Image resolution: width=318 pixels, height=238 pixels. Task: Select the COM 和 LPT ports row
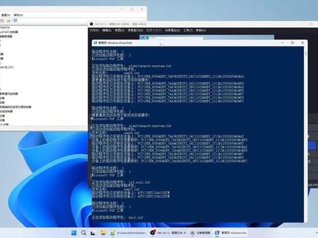click(x=7, y=67)
